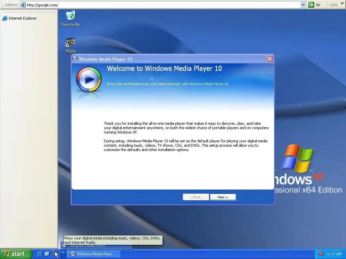
Task: Click the 11:17 AM system clock
Action: tap(333, 254)
